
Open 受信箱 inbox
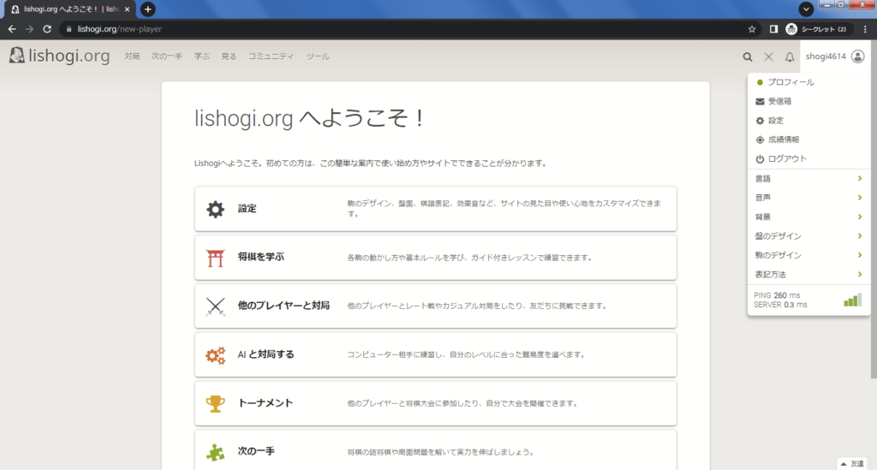[x=808, y=102]
